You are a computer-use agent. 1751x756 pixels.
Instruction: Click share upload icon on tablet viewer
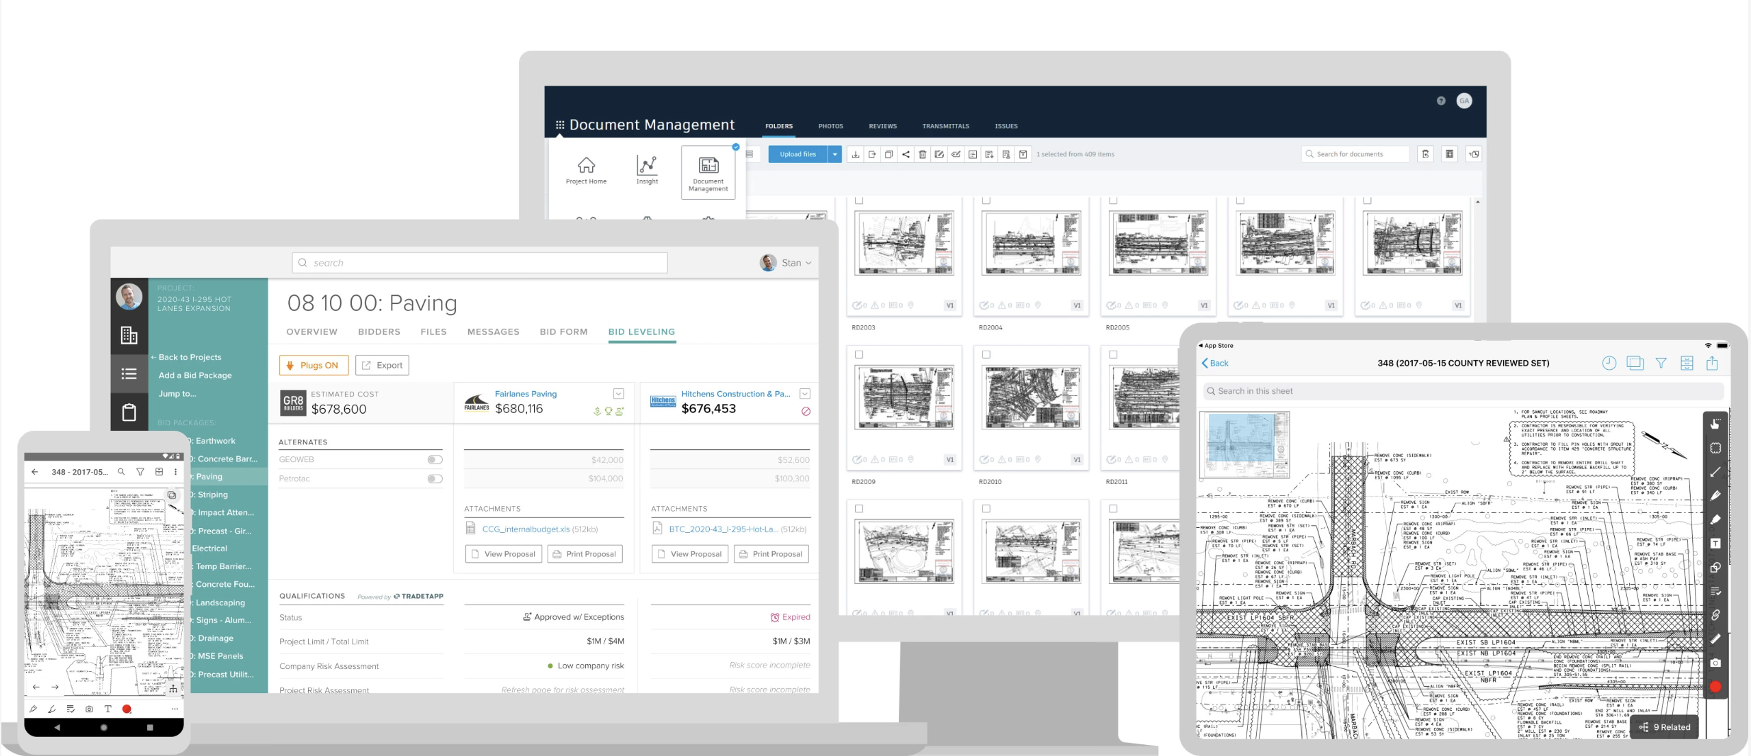tap(1712, 363)
